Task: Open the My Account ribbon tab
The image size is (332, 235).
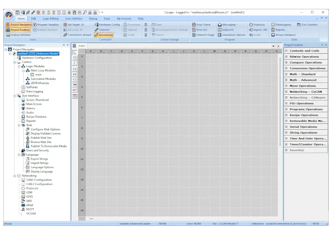Action: 124,19
